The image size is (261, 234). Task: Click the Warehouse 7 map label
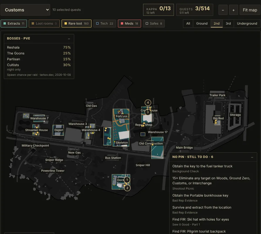coord(39,118)
